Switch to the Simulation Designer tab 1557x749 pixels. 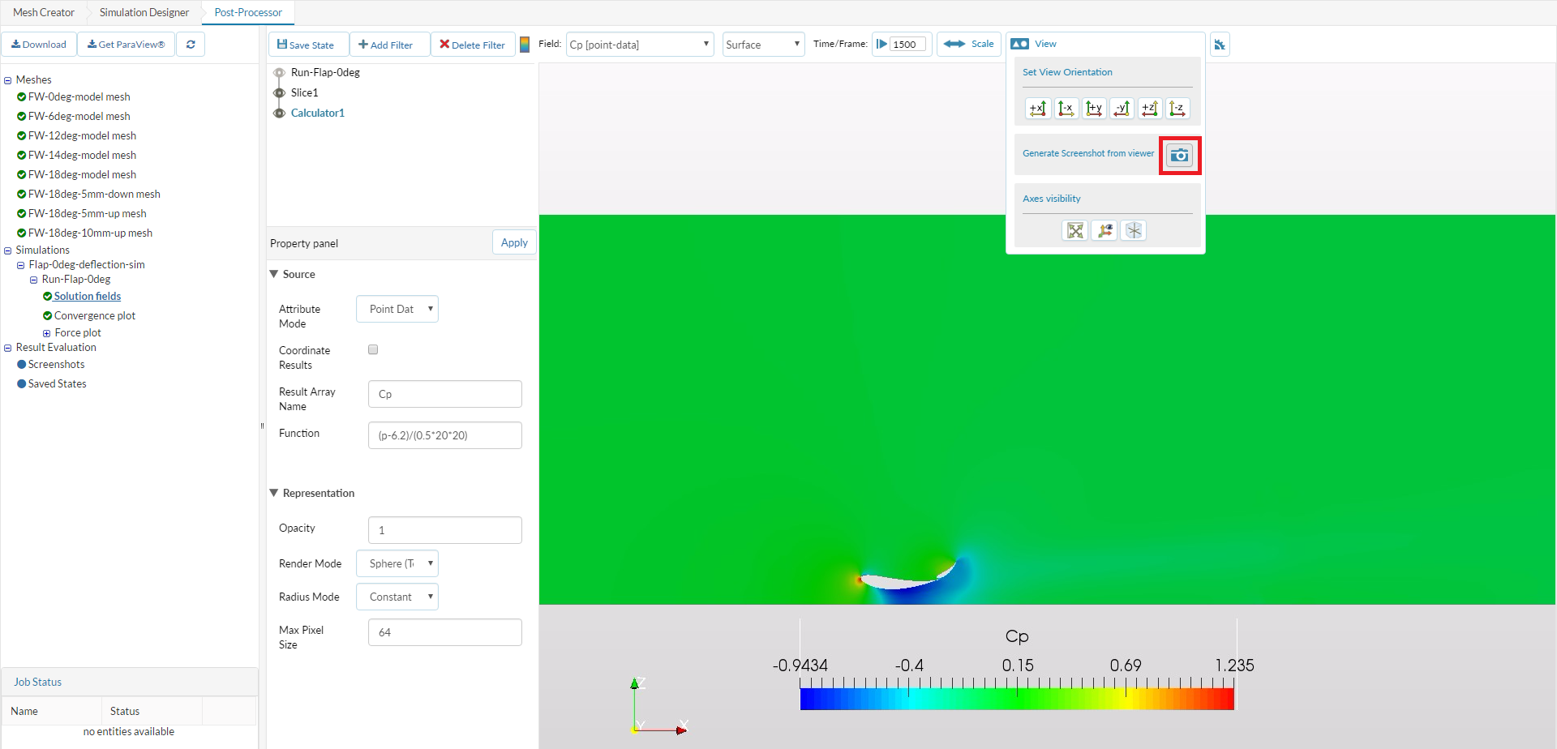(144, 12)
